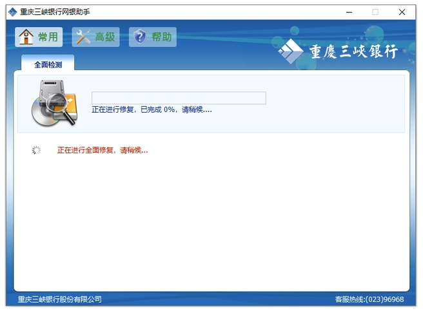Click the loading spinner icon
The height and width of the screenshot is (311, 423).
coord(36,150)
